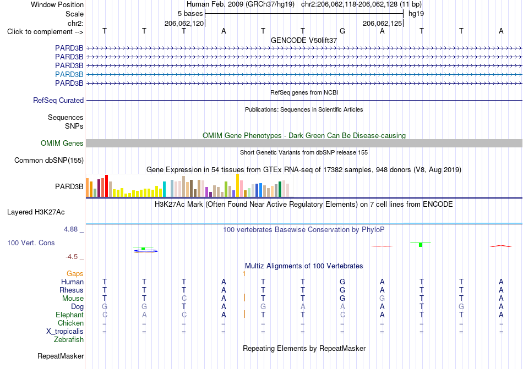Click the 'chr2:' ruler label
The image size is (523, 369).
click(x=75, y=23)
